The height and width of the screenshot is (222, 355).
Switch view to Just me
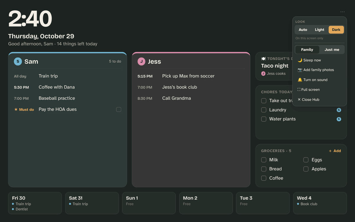tap(332, 50)
